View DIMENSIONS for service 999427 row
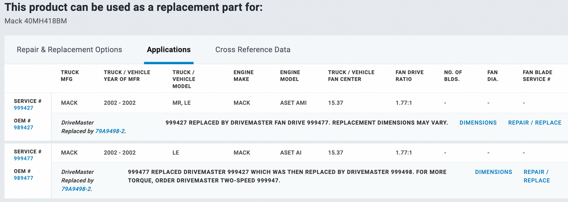 pyautogui.click(x=478, y=123)
